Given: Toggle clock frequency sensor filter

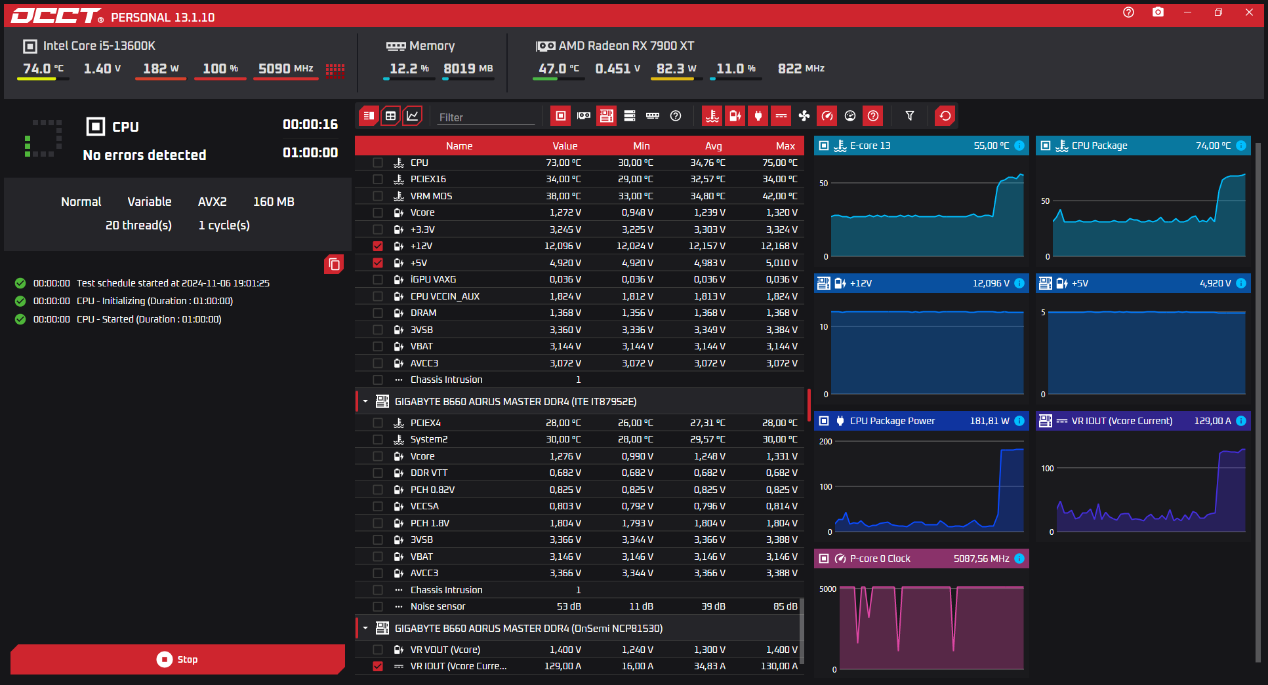Looking at the screenshot, I should click(x=827, y=116).
